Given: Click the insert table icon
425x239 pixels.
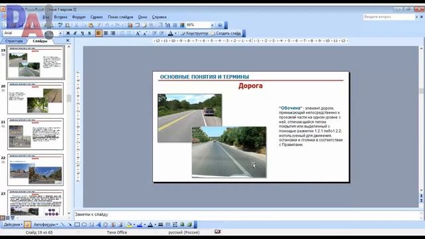Looking at the screenshot, I should (x=137, y=25).
